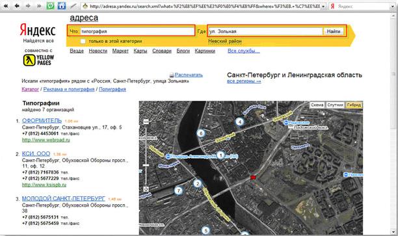
Task: Open the Yellow Pages partner logo
Action: coord(38,60)
